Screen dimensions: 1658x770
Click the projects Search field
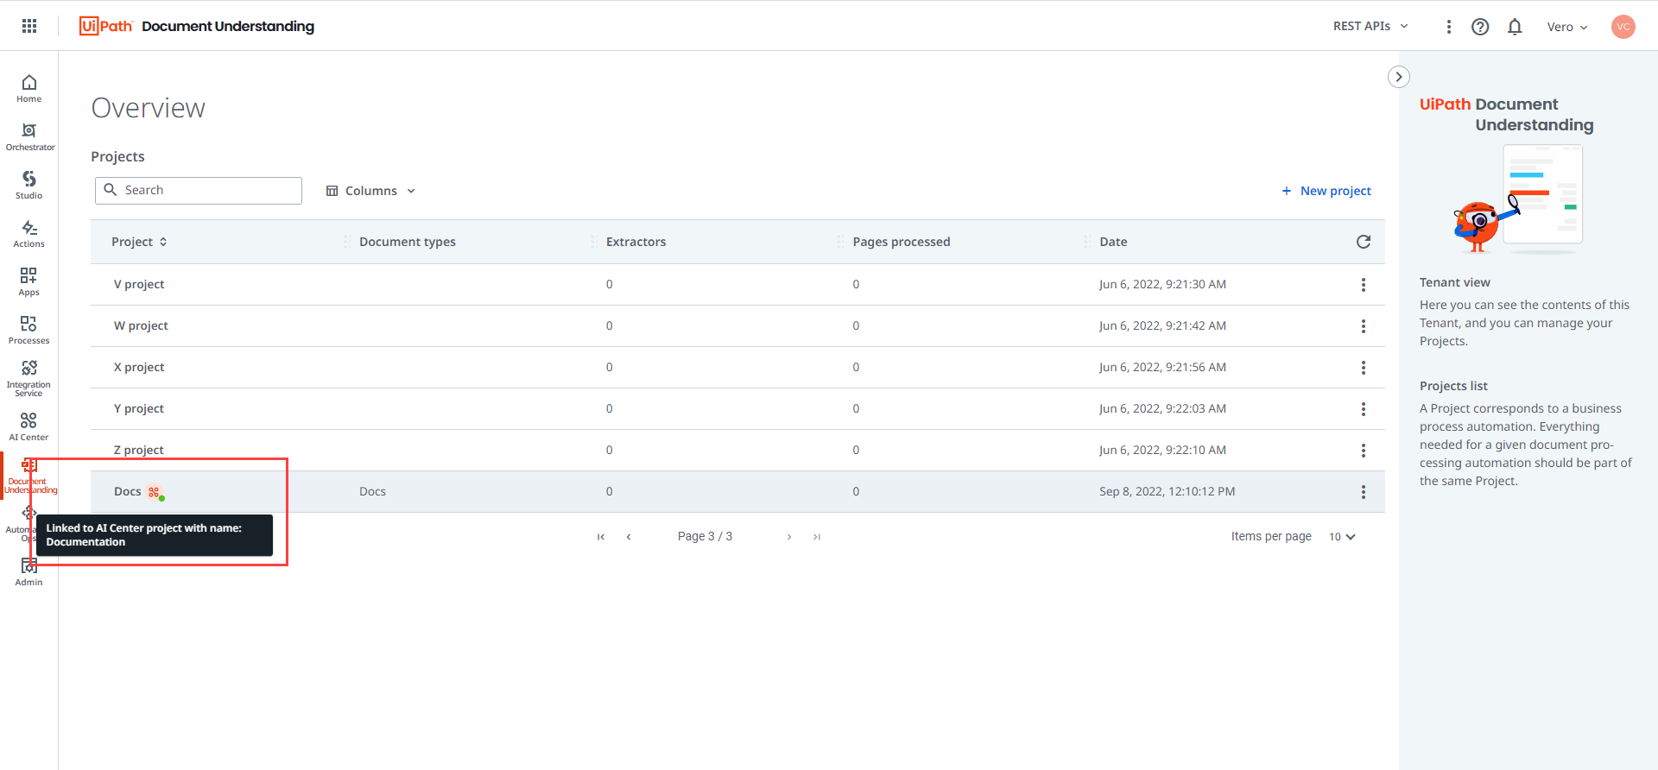point(199,191)
